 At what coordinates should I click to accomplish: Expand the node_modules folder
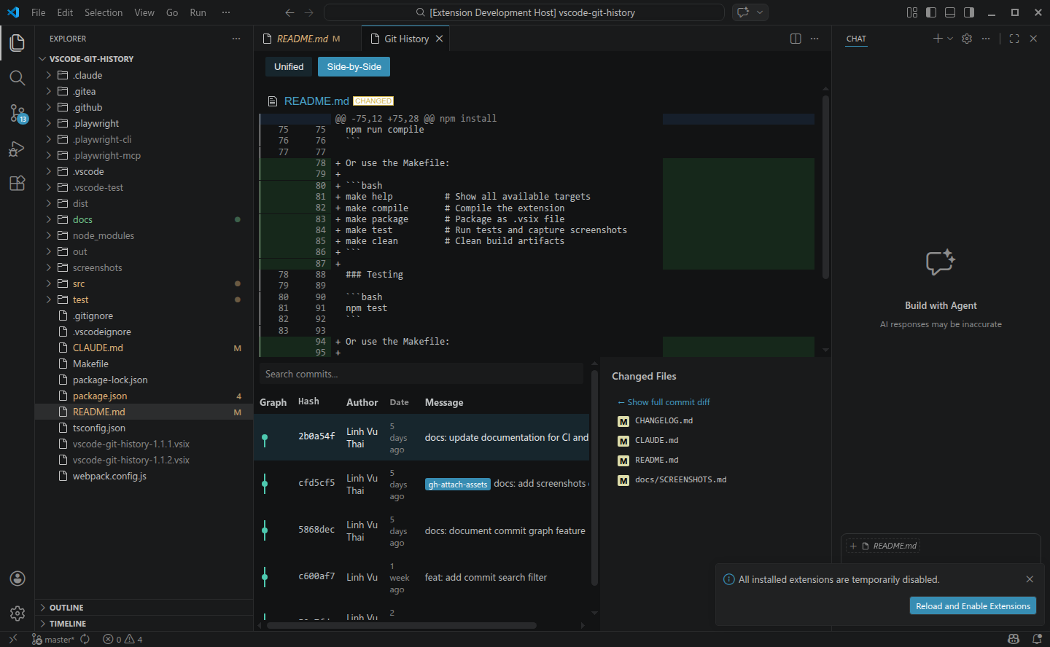[x=144, y=235]
